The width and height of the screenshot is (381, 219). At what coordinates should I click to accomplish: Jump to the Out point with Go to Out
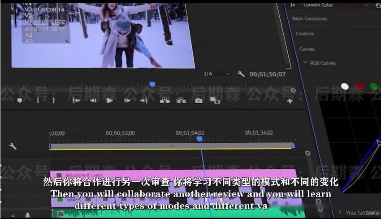pos(144,101)
